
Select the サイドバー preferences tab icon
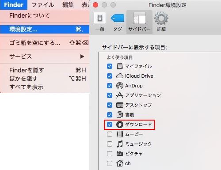[x=140, y=18]
